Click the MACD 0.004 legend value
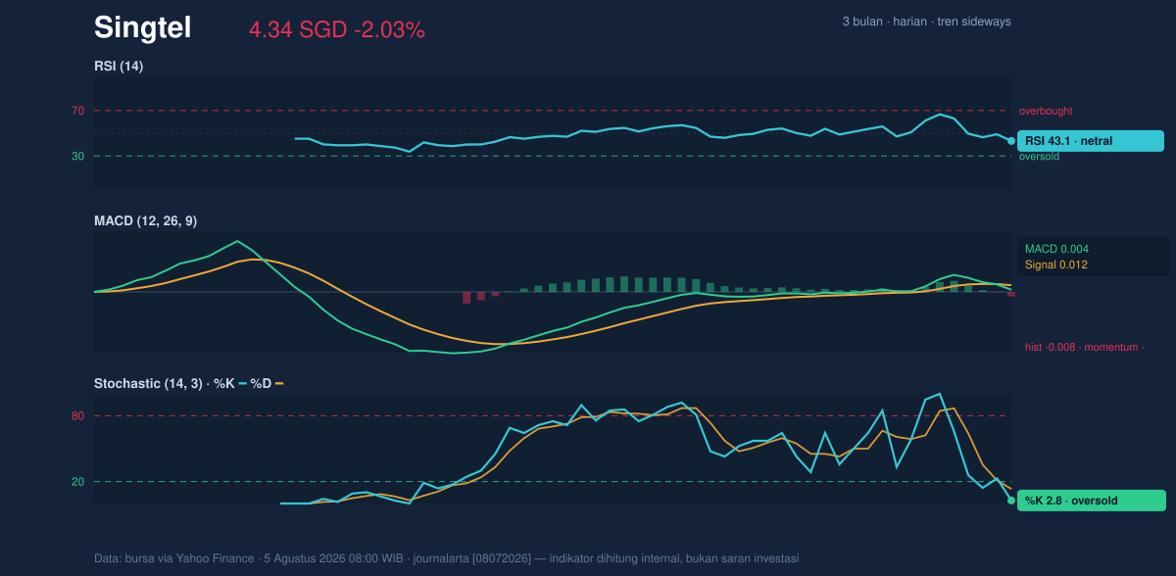This screenshot has height=576, width=1176. click(1056, 249)
